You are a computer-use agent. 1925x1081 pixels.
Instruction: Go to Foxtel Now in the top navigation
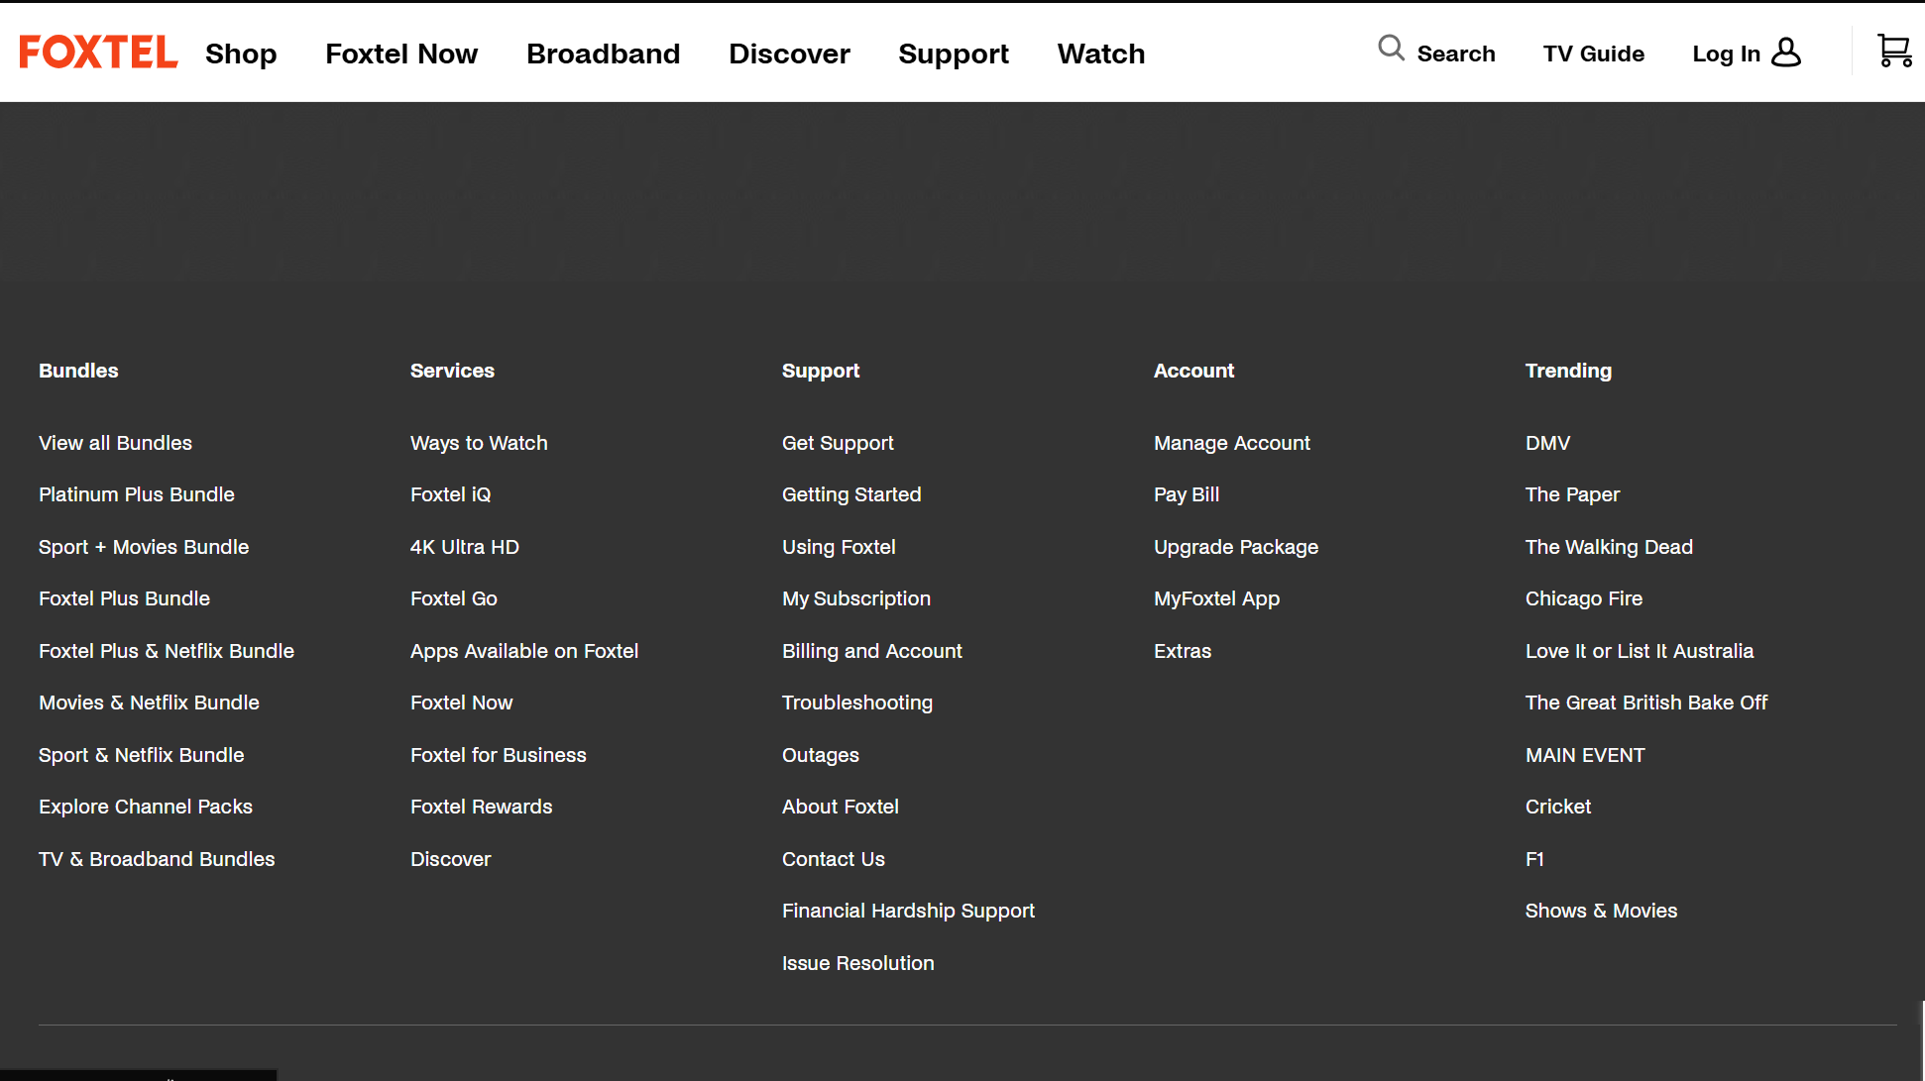pyautogui.click(x=401, y=54)
